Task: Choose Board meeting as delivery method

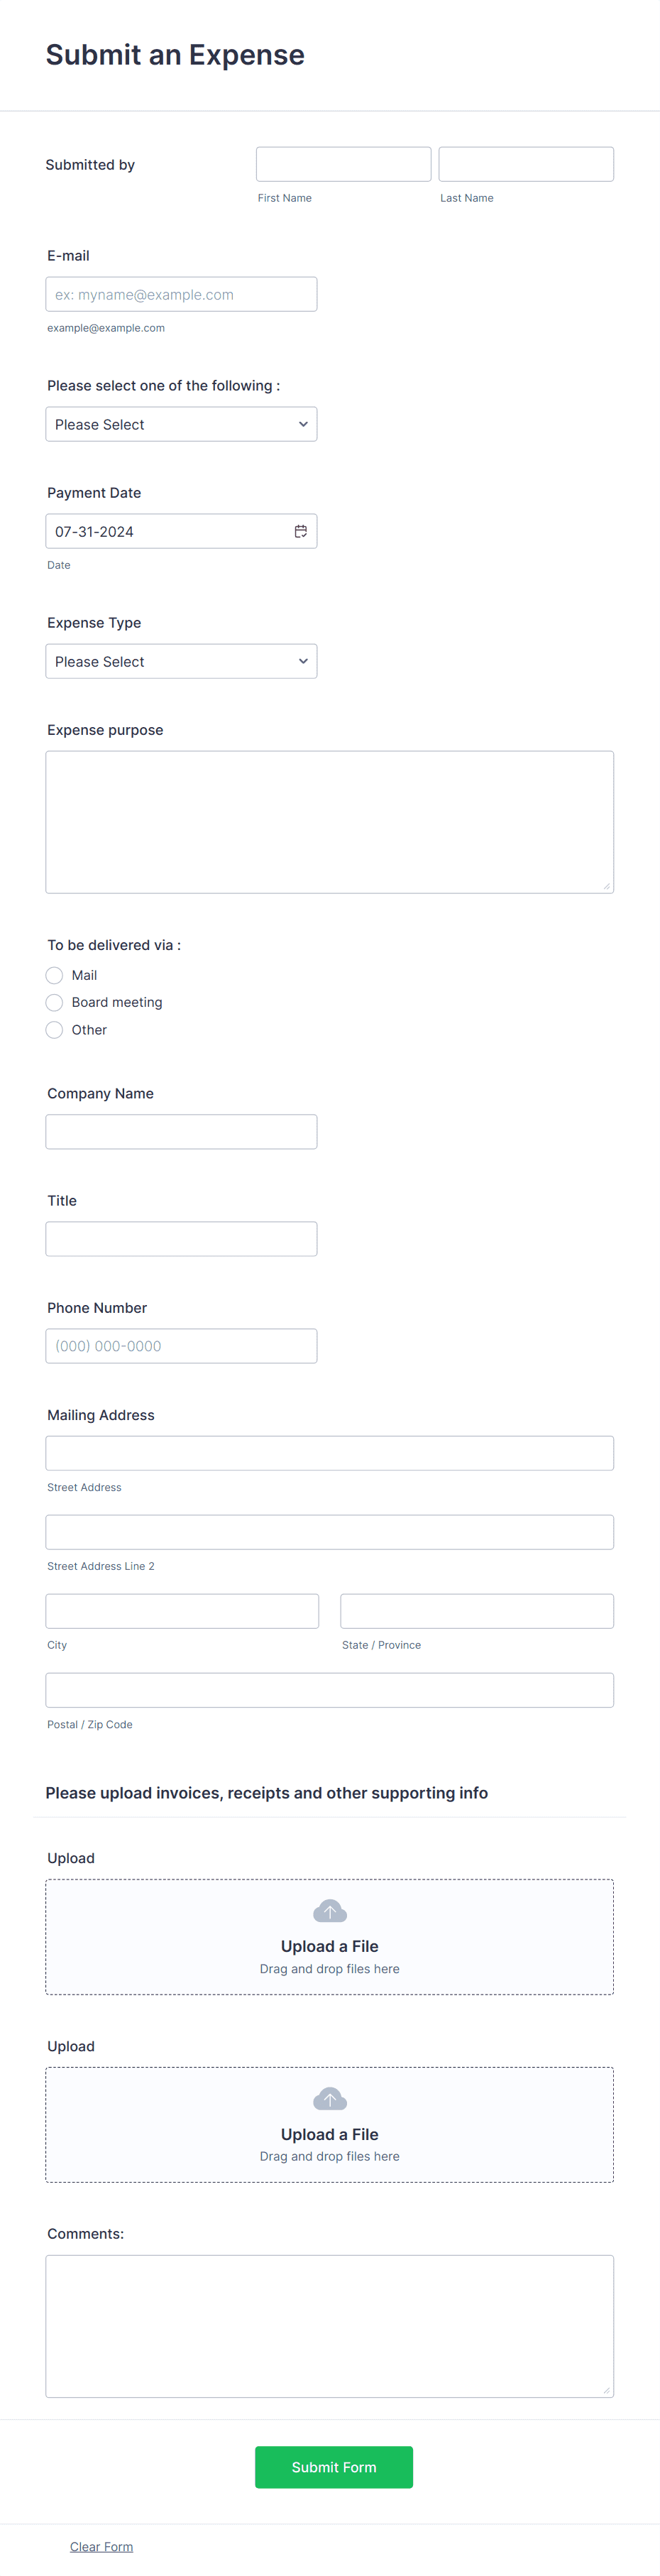Action: 54,1002
